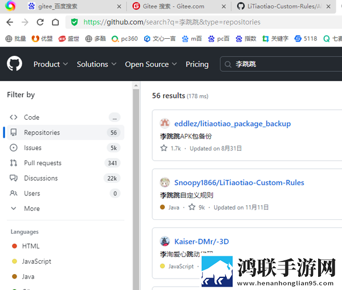This screenshot has width=342, height=290.
Task: Click the search magnifier icon
Action: (228, 64)
